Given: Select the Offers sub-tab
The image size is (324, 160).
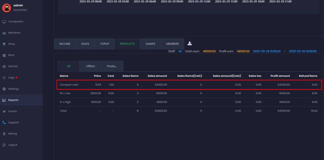Looking at the screenshot, I should click(x=90, y=66).
